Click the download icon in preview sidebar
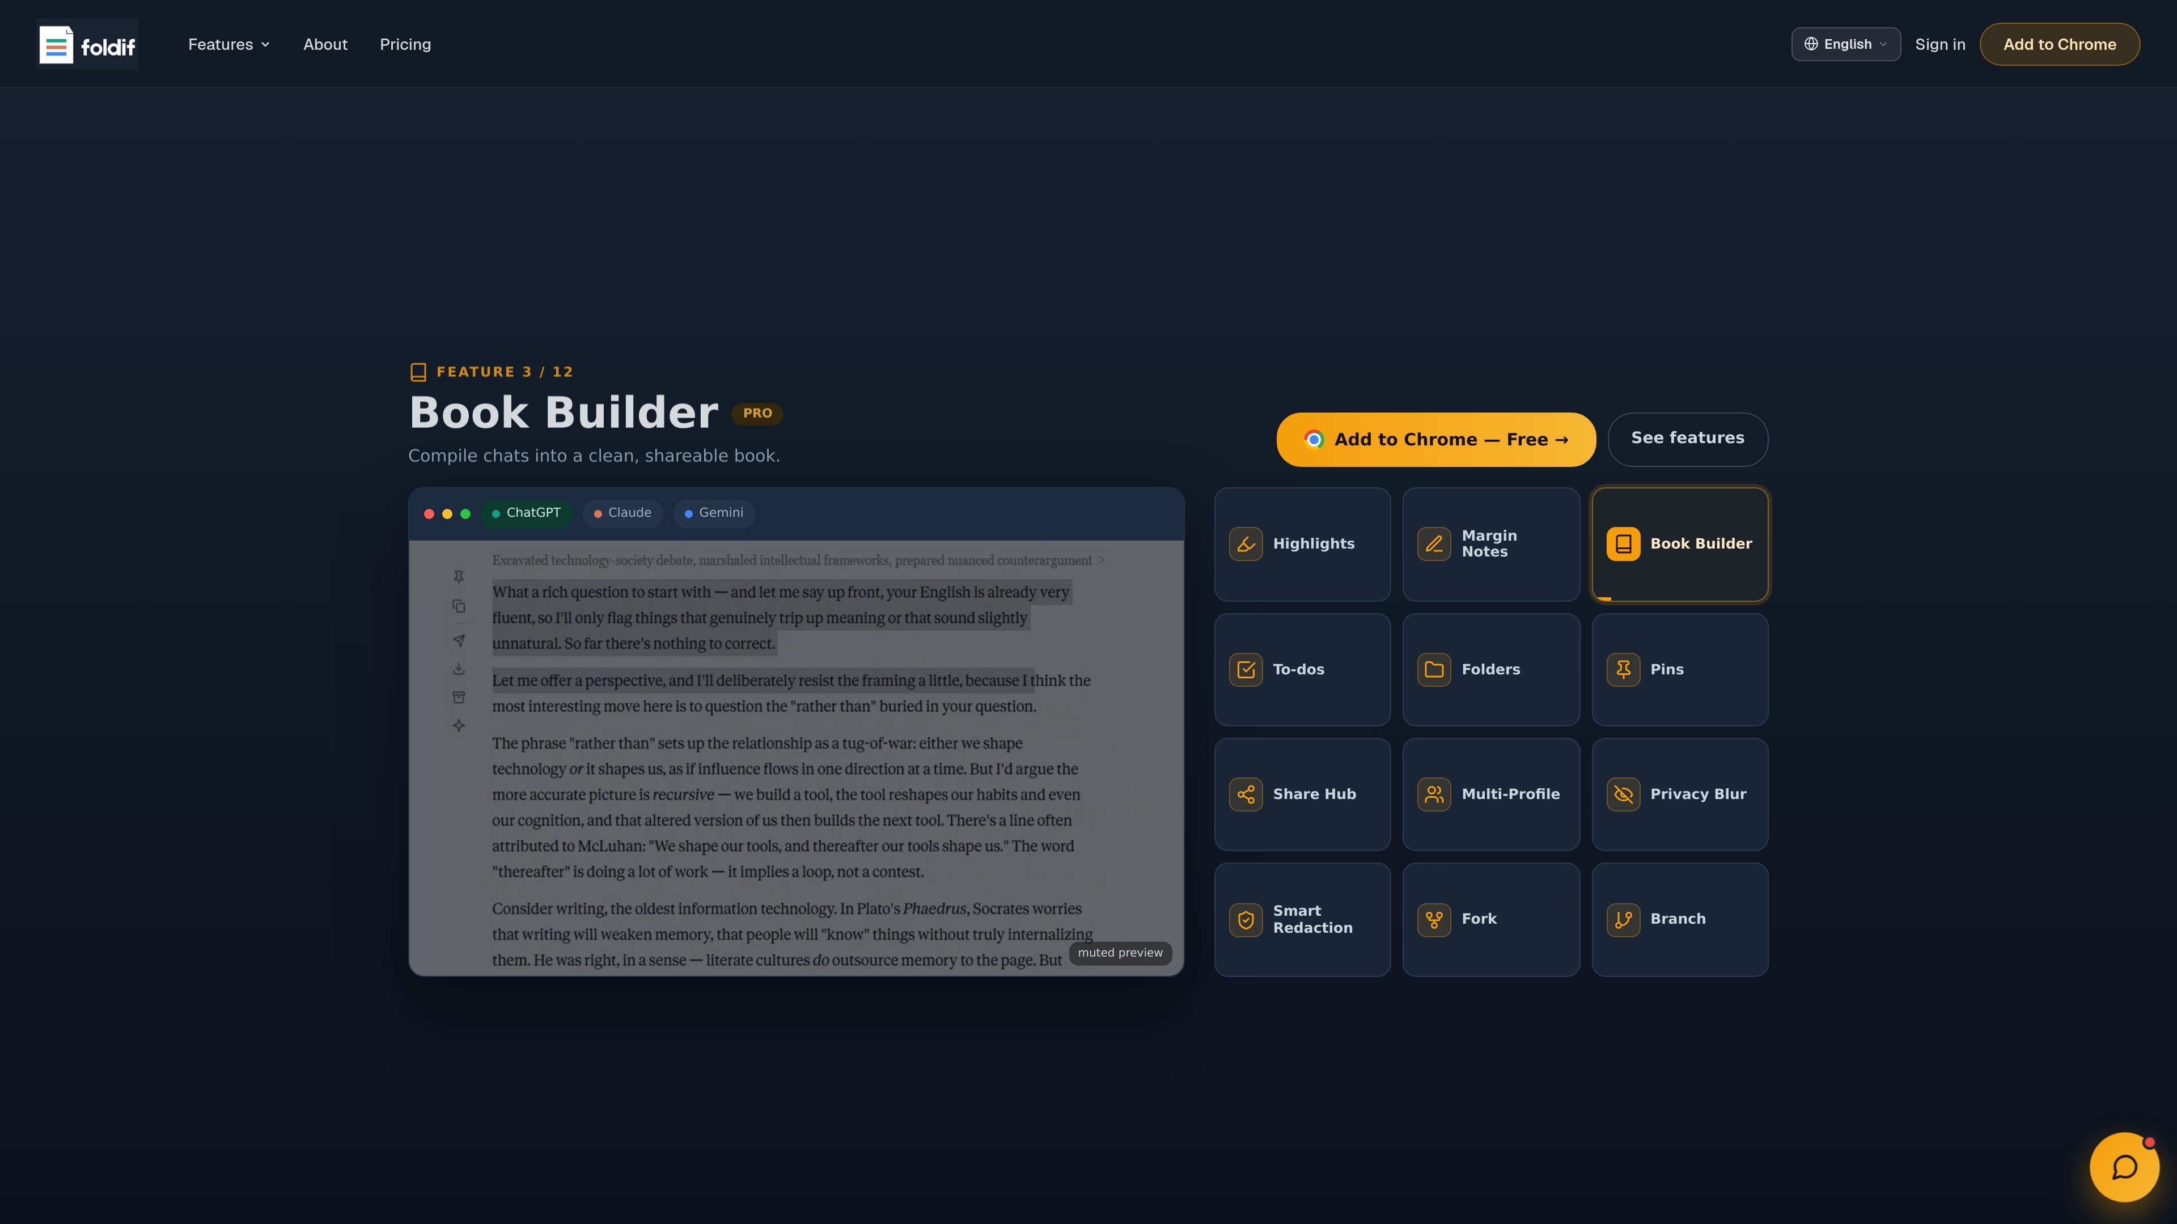 tap(459, 669)
